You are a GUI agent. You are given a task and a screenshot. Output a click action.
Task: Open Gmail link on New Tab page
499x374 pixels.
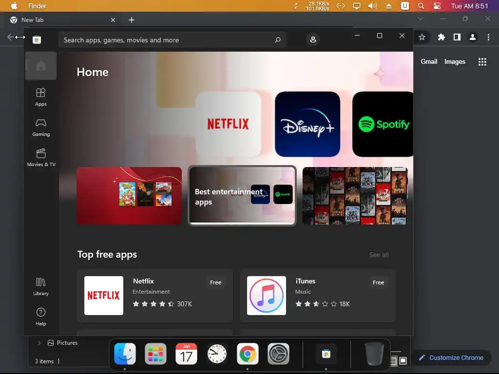click(429, 62)
